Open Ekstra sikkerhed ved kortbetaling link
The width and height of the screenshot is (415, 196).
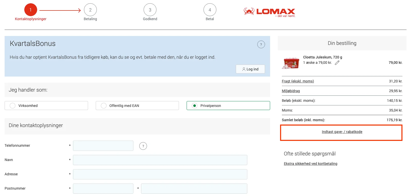tap(311, 164)
